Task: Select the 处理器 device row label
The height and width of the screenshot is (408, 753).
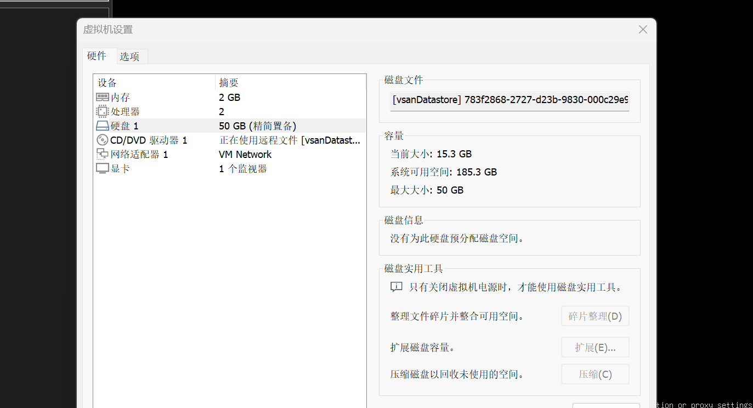Action: [125, 112]
